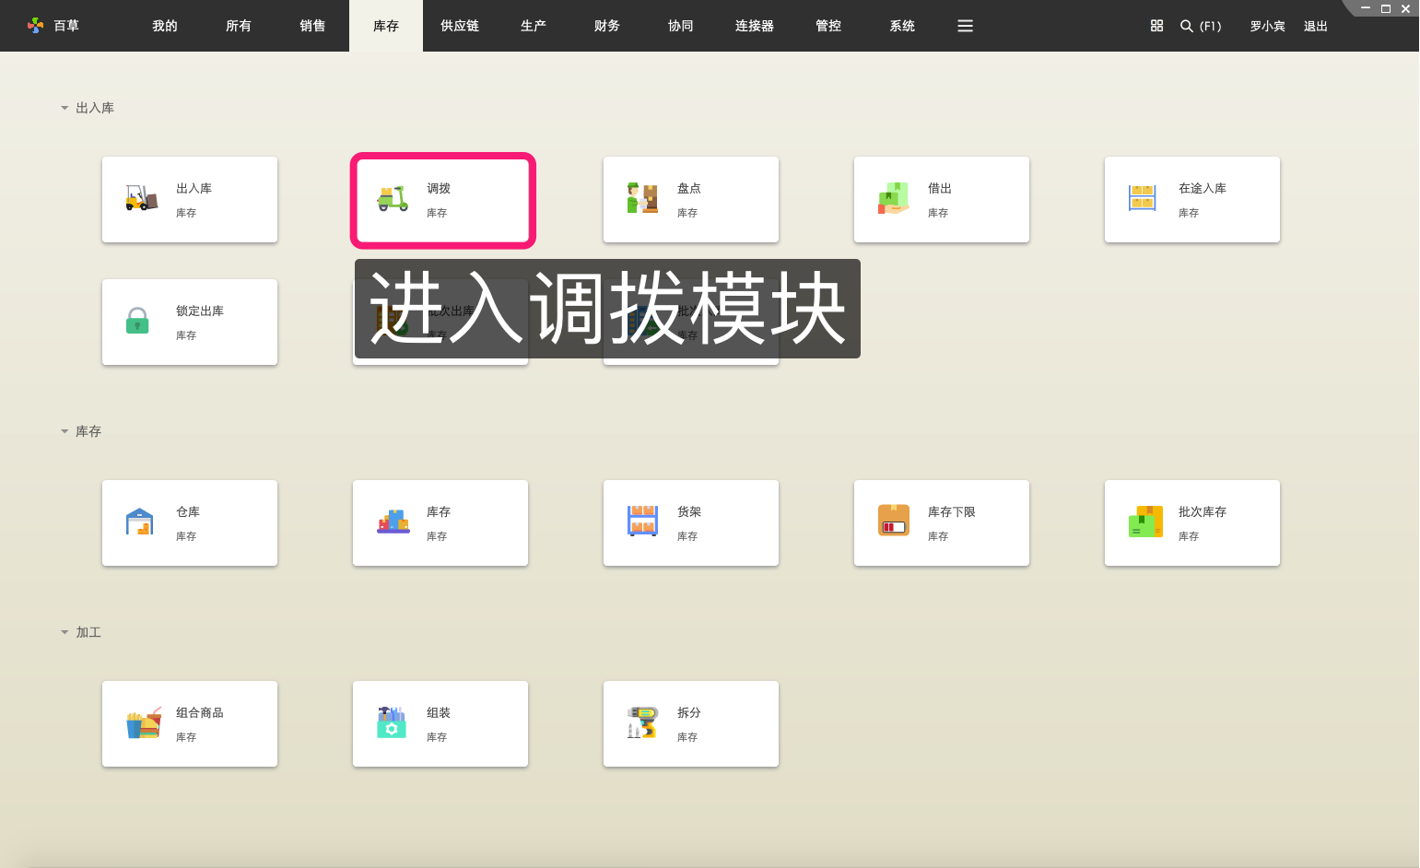Switch to the 连接器 tab
1420x868 pixels.
point(755,26)
